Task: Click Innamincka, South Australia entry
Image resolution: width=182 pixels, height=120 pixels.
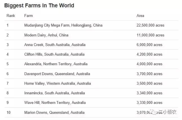Action: pos(54,93)
